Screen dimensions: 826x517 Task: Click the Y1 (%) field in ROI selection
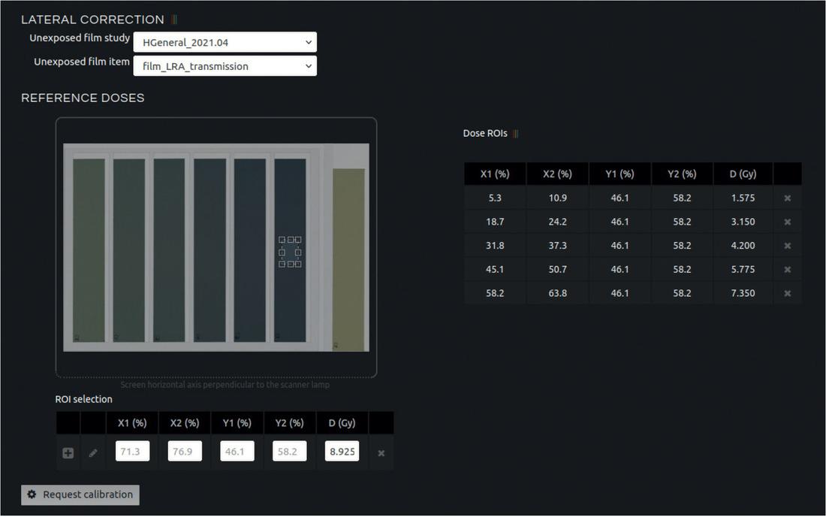pos(237,452)
